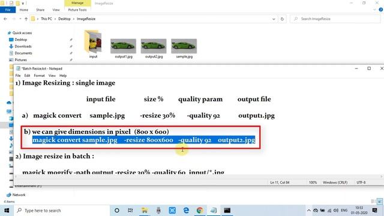Click the highlighted magick convert command line

click(144, 140)
